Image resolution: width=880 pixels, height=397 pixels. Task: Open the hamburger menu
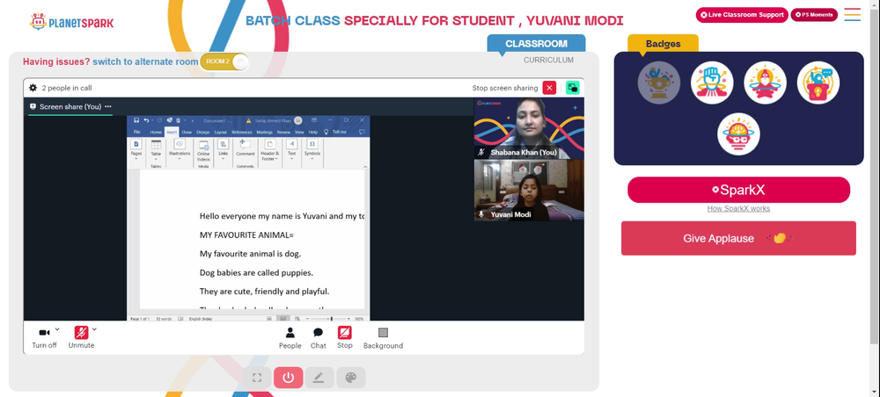click(853, 15)
